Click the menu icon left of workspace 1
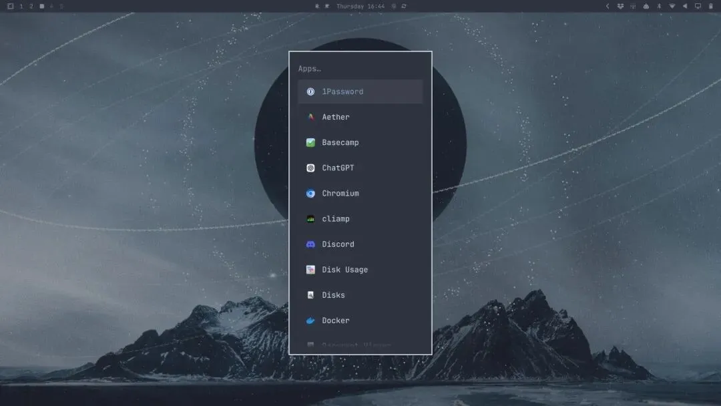This screenshot has height=406, width=721. 10,6
